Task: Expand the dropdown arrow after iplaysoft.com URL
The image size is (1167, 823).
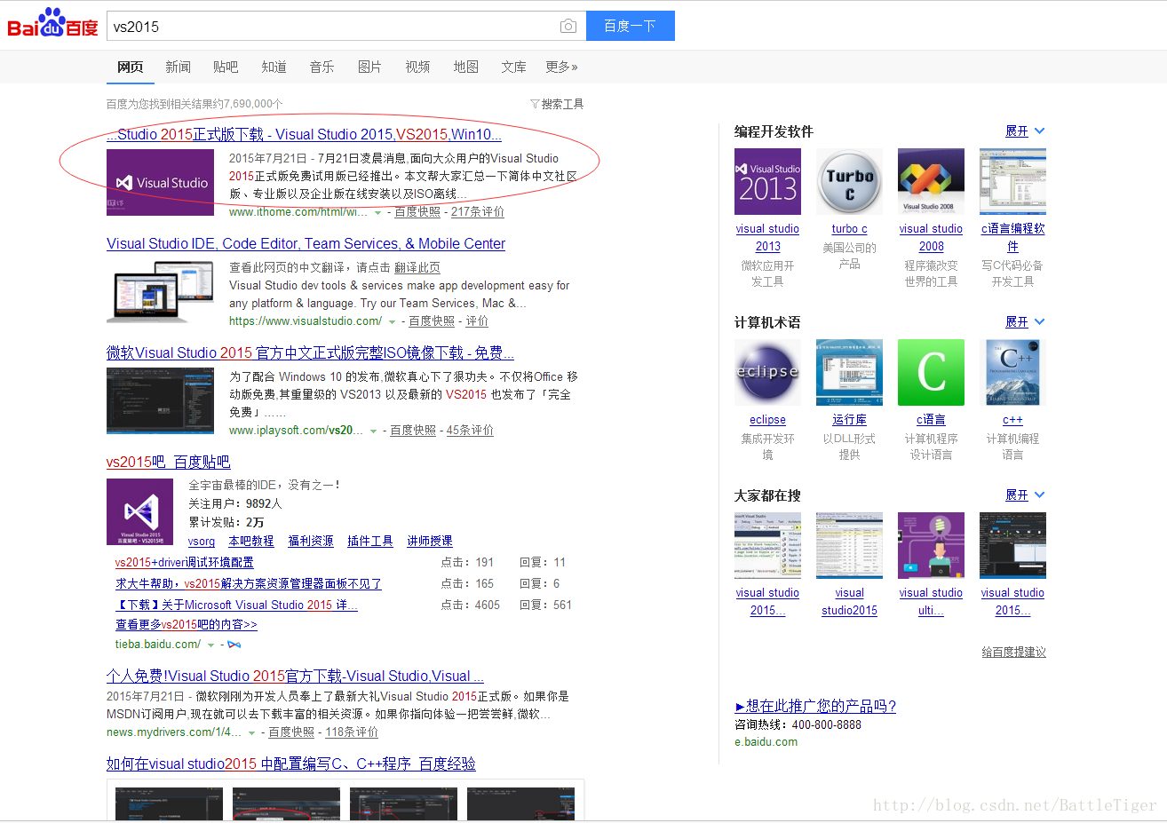Action: point(374,431)
